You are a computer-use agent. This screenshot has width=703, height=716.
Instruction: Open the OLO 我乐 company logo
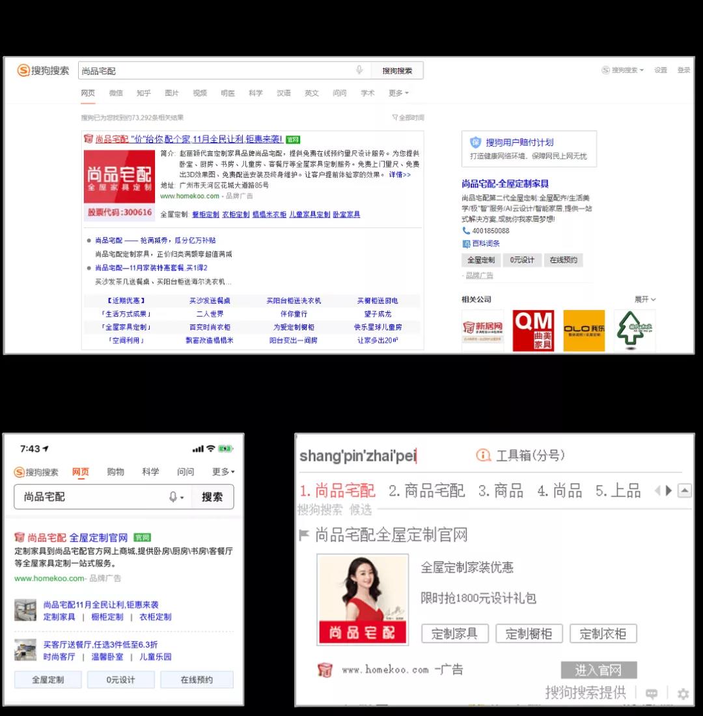[x=584, y=330]
